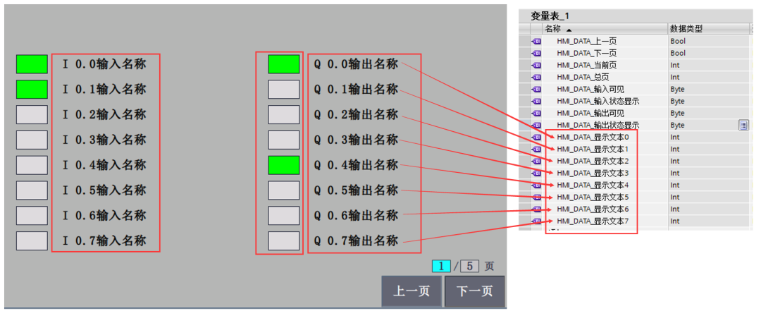Click the I 0.7 input status indicator
The height and width of the screenshot is (328, 761).
32,241
